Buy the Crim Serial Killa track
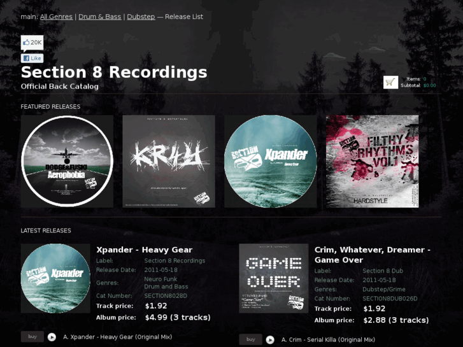The image size is (463, 347). (250, 339)
